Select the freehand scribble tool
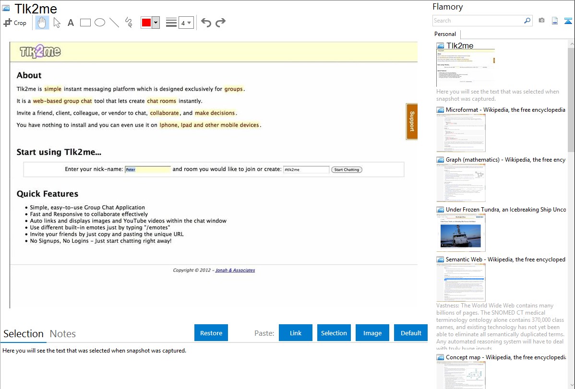 (x=129, y=23)
